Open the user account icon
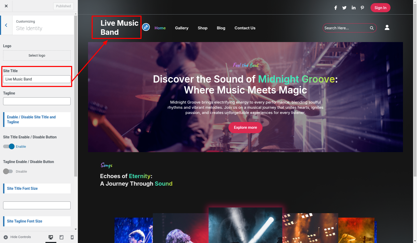 (x=387, y=28)
